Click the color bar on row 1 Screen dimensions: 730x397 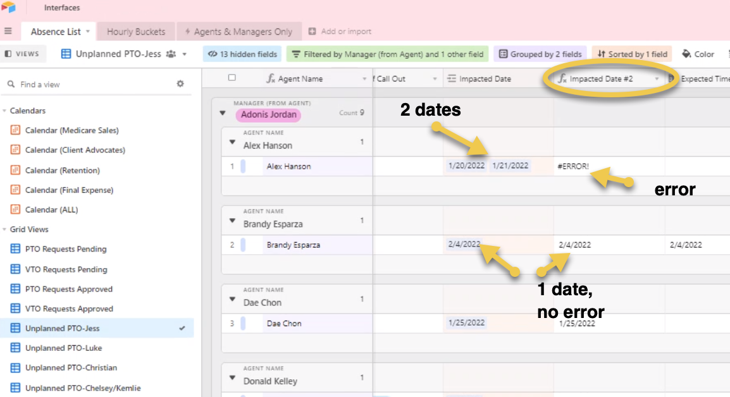point(243,166)
